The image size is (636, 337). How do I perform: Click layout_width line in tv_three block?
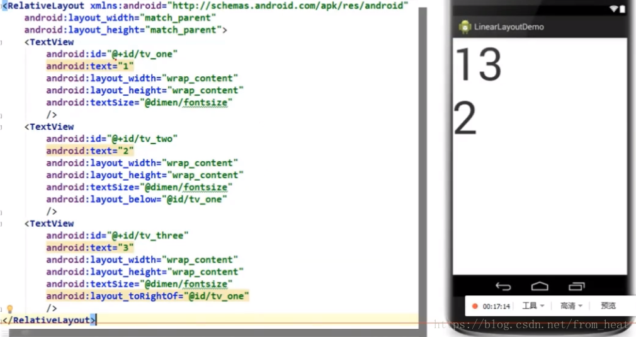point(142,260)
